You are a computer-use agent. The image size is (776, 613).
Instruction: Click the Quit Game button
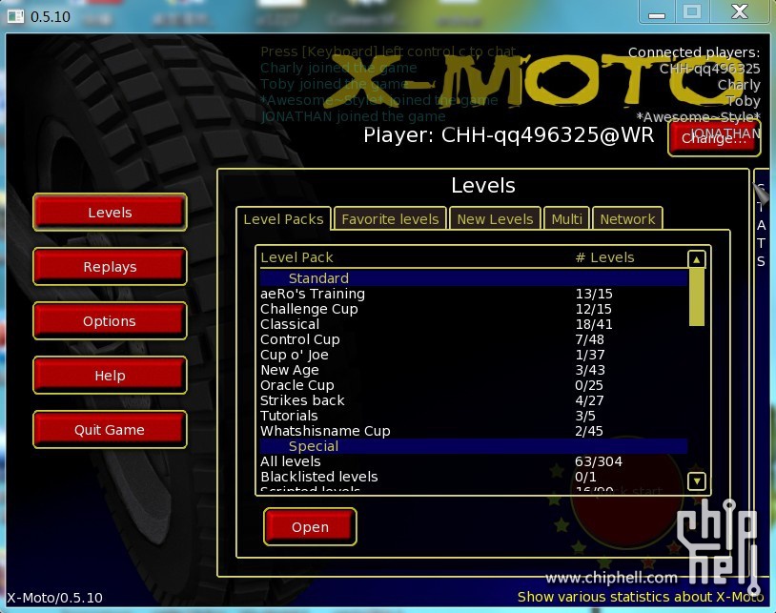coord(110,429)
